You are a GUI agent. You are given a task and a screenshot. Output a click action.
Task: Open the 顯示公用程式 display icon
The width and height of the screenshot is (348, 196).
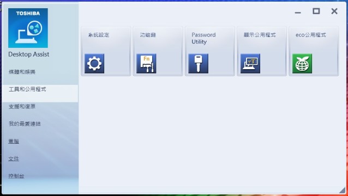[250, 64]
